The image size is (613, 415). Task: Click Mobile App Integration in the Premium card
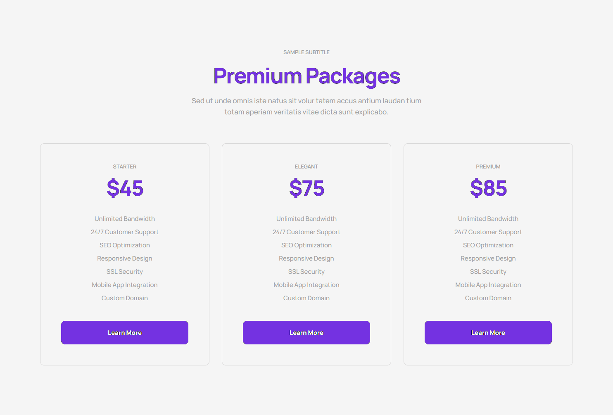pyautogui.click(x=488, y=285)
